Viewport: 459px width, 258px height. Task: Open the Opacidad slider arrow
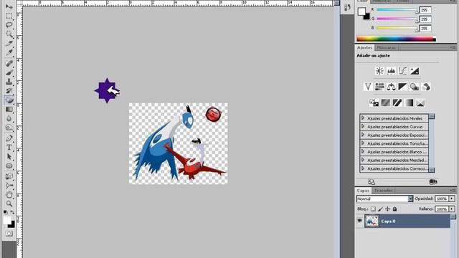tap(452, 199)
